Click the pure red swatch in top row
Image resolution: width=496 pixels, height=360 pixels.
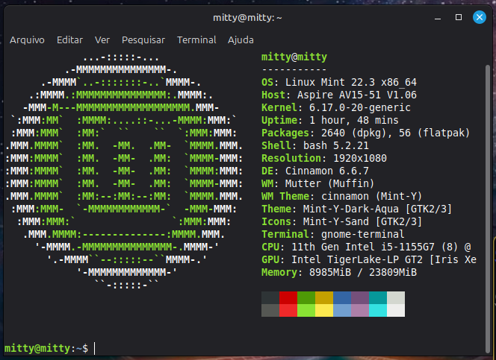tap(288, 297)
